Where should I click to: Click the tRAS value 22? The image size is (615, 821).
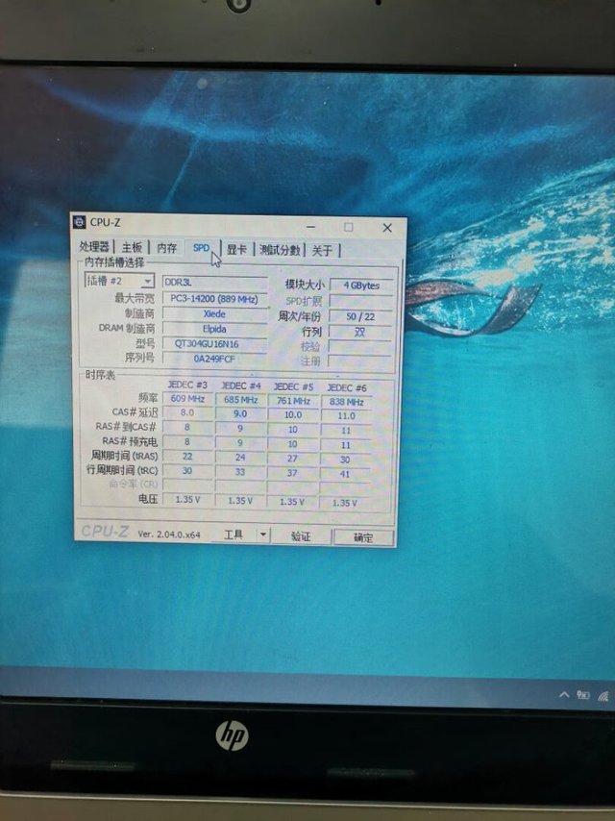point(187,457)
